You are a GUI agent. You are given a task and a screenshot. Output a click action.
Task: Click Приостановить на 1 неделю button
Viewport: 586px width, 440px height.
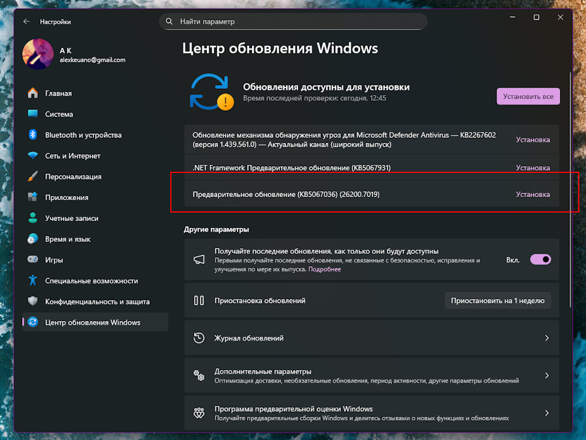pos(497,301)
